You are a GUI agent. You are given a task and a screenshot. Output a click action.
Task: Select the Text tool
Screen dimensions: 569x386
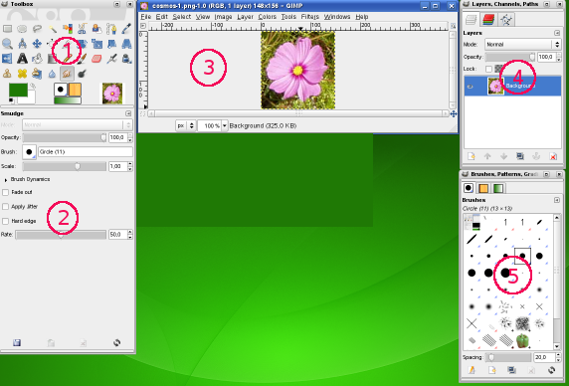[22, 59]
